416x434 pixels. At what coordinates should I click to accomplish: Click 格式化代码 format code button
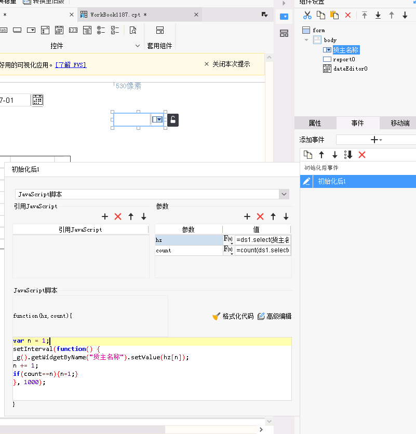point(233,316)
